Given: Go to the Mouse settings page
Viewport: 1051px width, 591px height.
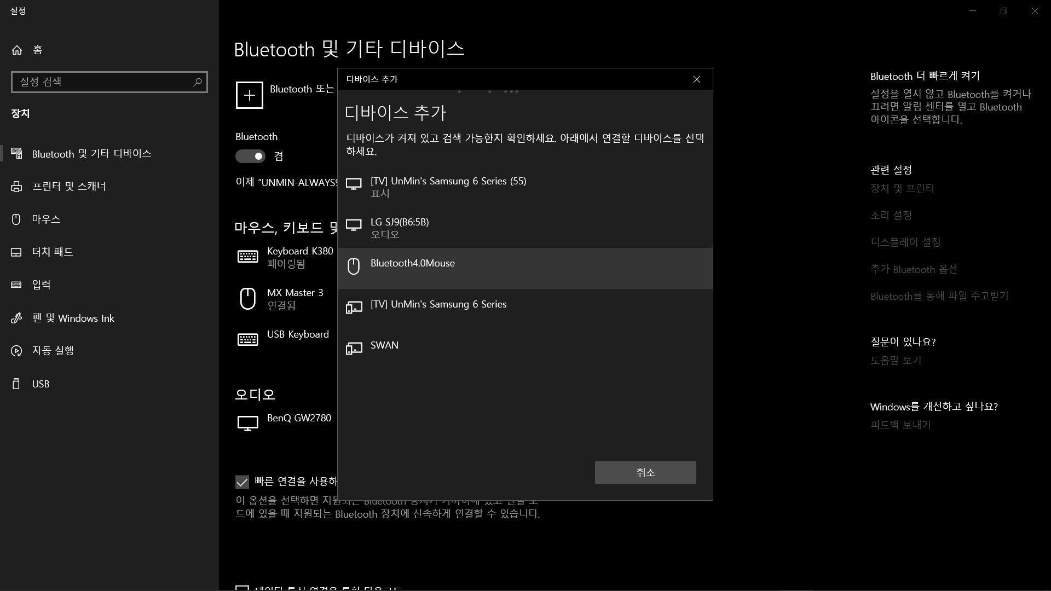Looking at the screenshot, I should point(46,219).
